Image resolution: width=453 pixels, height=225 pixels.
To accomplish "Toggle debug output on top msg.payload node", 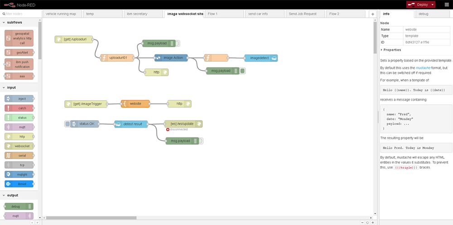I will pos(178,44).
